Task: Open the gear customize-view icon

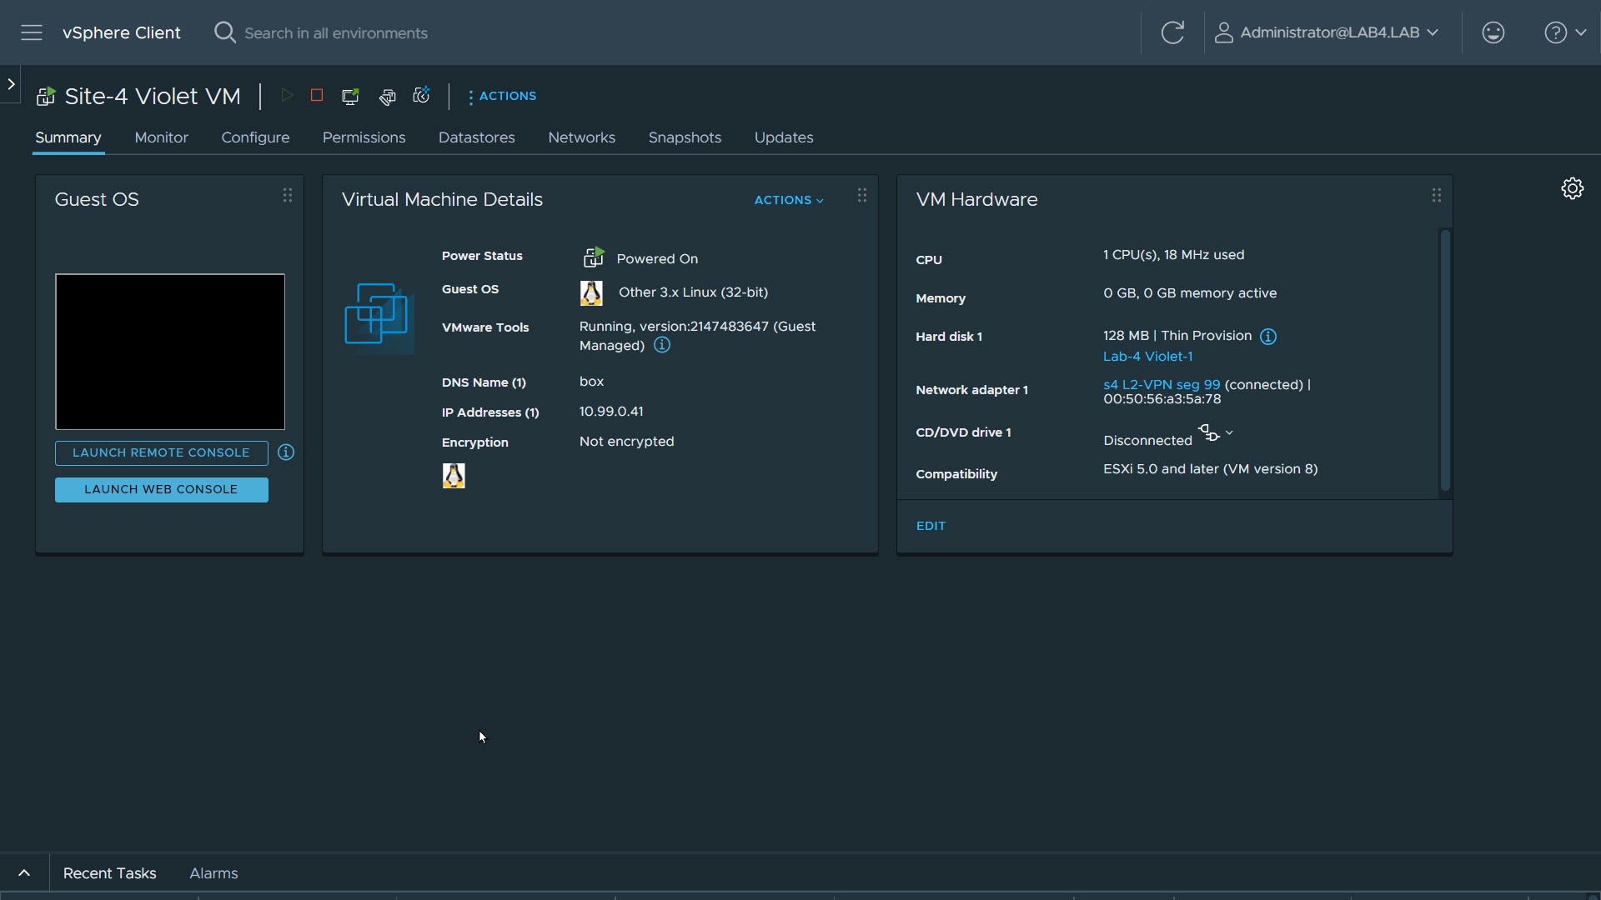Action: point(1572,188)
